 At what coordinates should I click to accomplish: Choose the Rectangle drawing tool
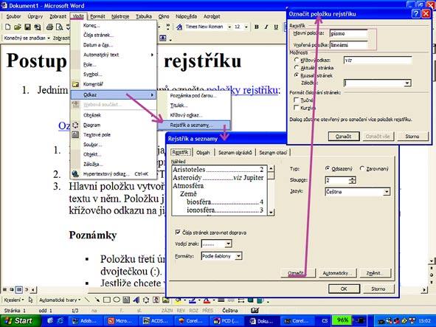tap(107, 300)
